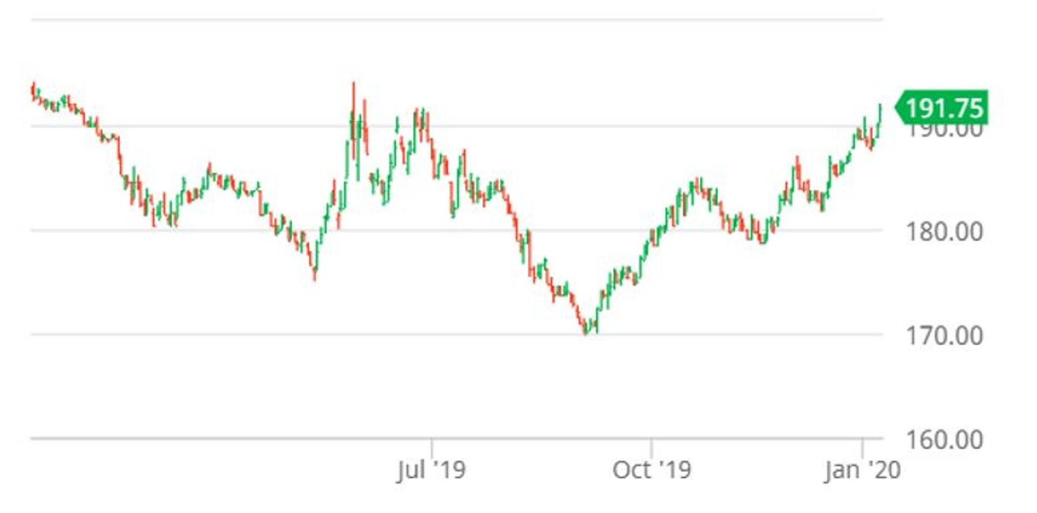Click the tick mark above Jul '19
This screenshot has height=513, width=1037.
pyautogui.click(x=431, y=448)
